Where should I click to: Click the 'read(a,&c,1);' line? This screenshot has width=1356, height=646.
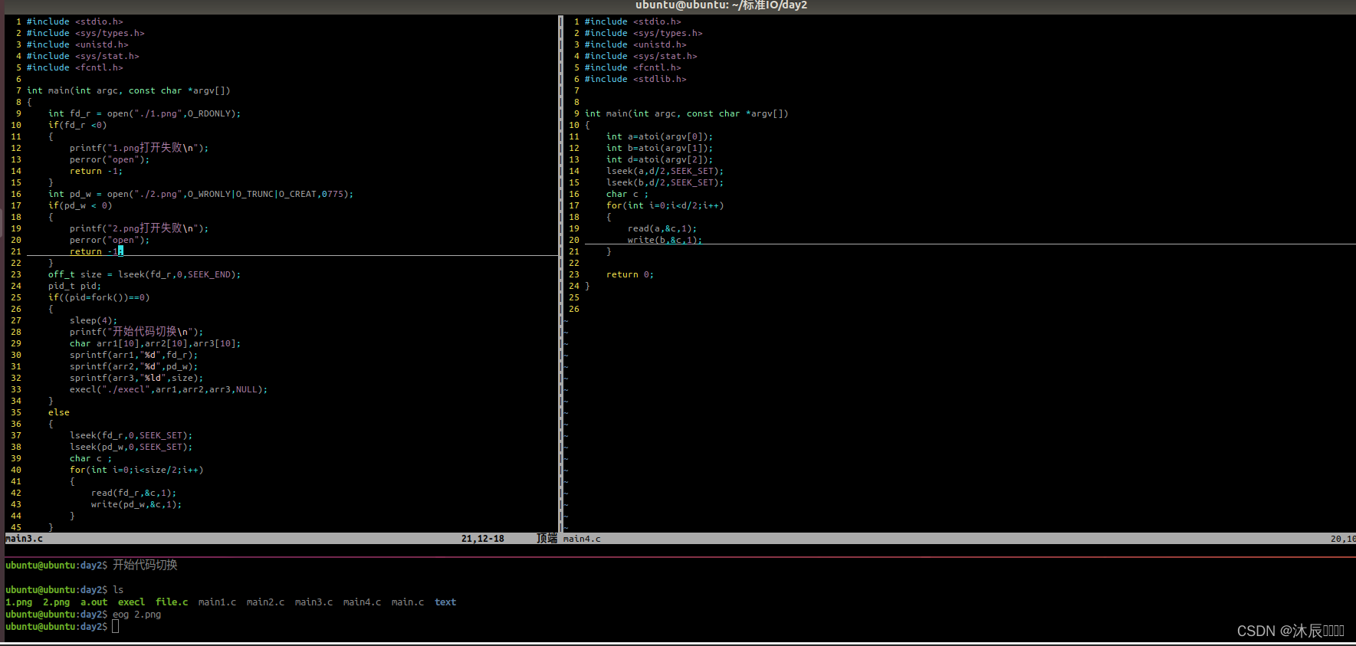(662, 228)
